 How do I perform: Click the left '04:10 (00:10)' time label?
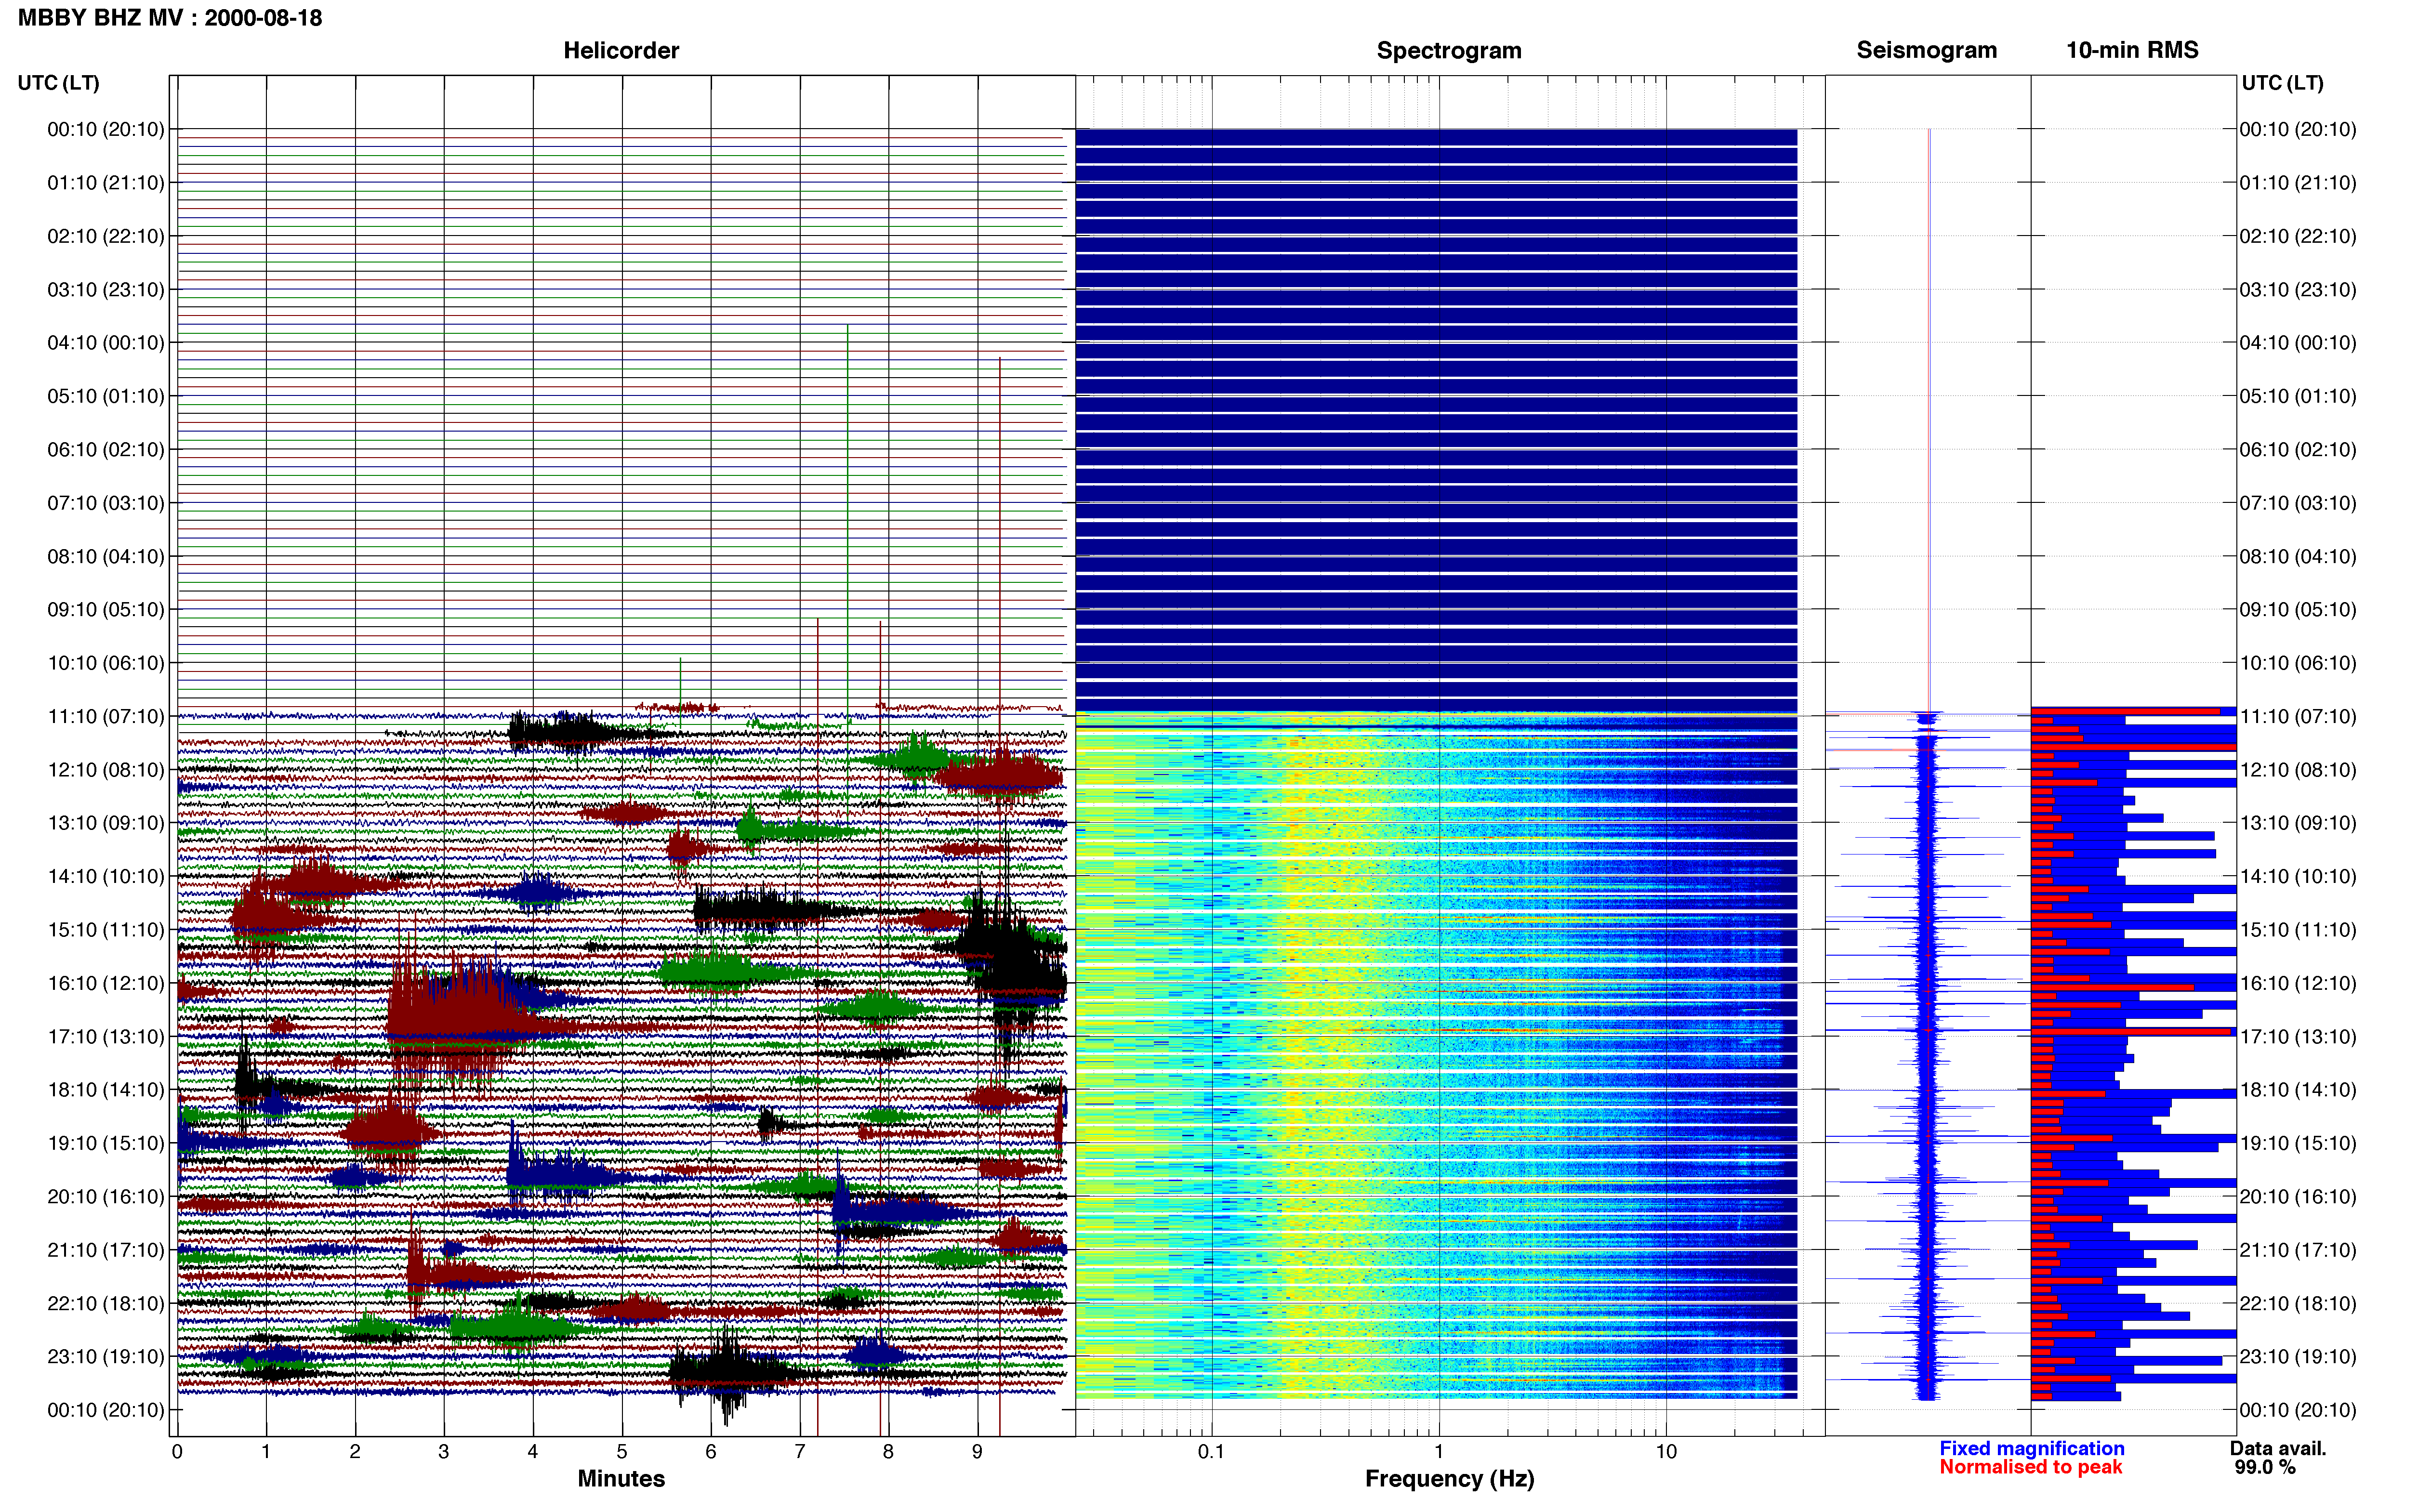pyautogui.click(x=106, y=343)
